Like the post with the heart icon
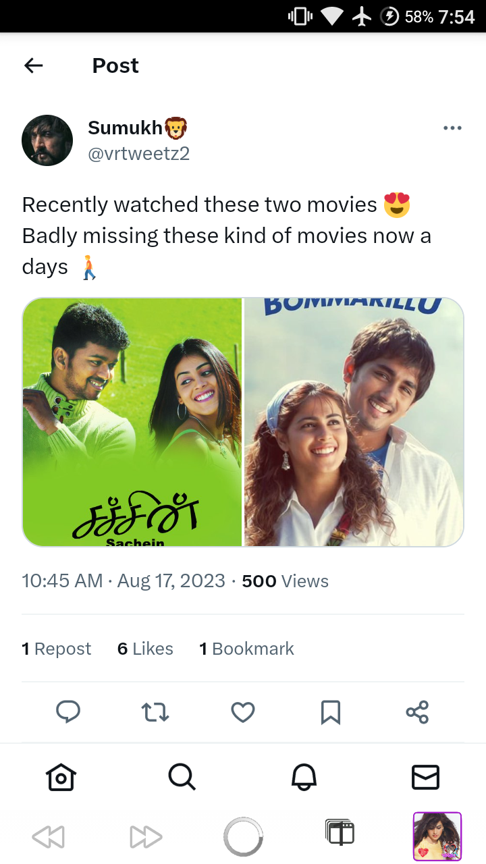This screenshot has width=486, height=864. coord(243,712)
